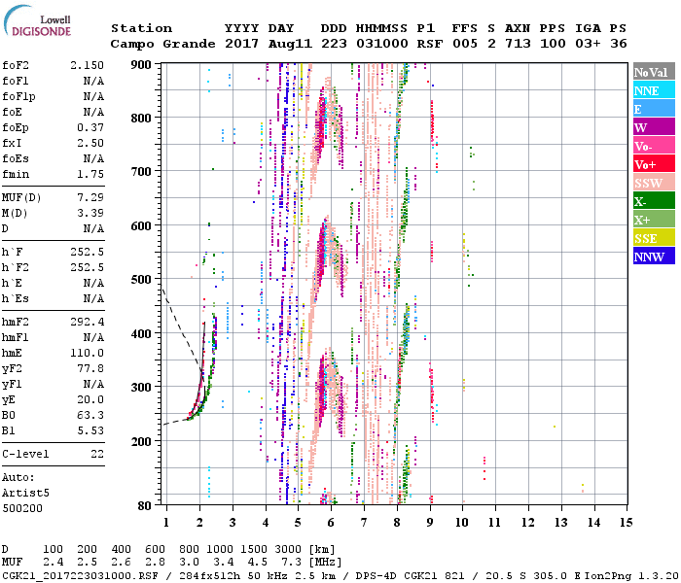
Task: Click the fmin value 1.75
Action: [x=90, y=174]
